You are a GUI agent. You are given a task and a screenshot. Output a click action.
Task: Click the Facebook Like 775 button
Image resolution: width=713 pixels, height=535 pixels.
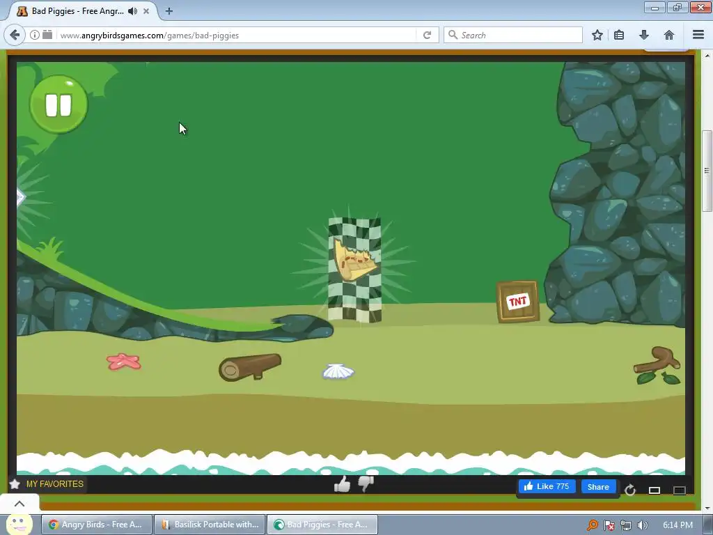(x=547, y=486)
